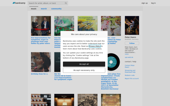Image resolution: width=170 pixels, height=106 pixels.
Task: Expand the artist bio with more link
Action: (x=127, y=54)
